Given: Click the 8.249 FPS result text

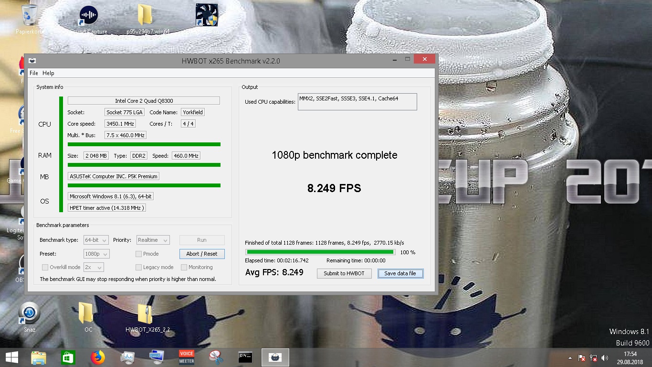Looking at the screenshot, I should click(x=334, y=188).
